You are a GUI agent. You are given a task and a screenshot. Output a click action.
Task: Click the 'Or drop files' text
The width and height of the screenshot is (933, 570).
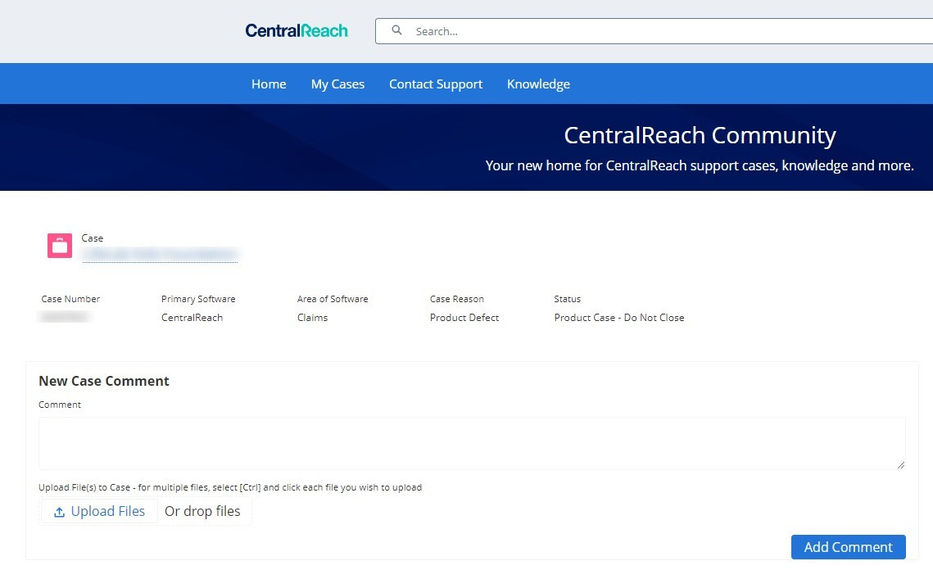(x=202, y=512)
